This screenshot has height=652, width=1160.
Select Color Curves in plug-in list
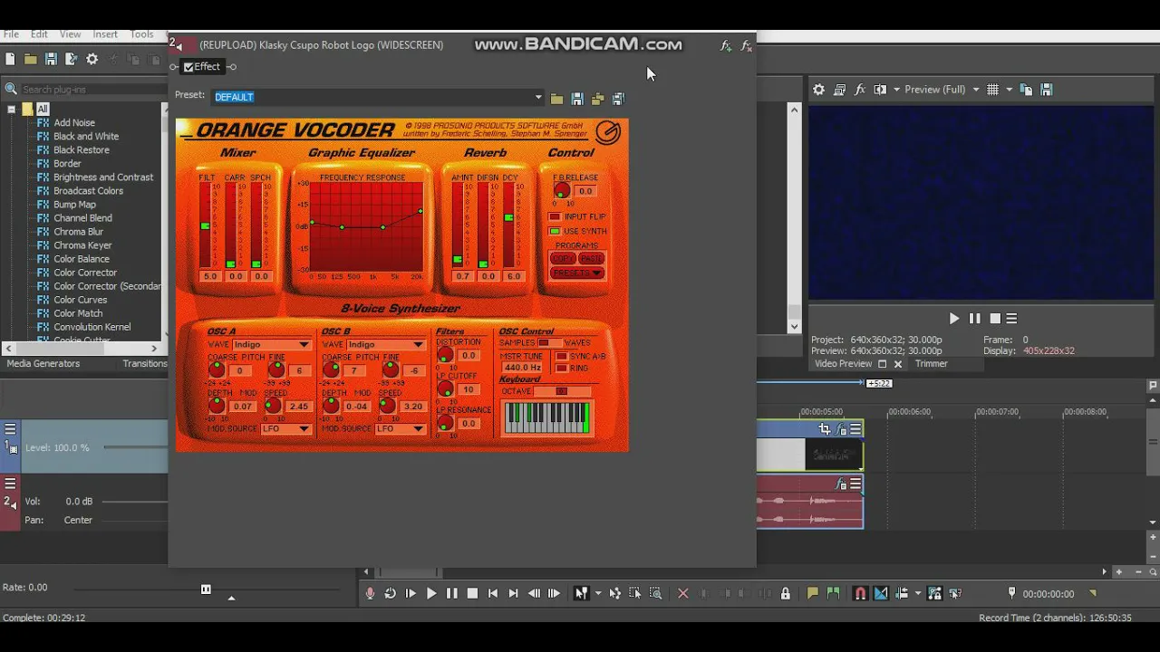pos(80,300)
